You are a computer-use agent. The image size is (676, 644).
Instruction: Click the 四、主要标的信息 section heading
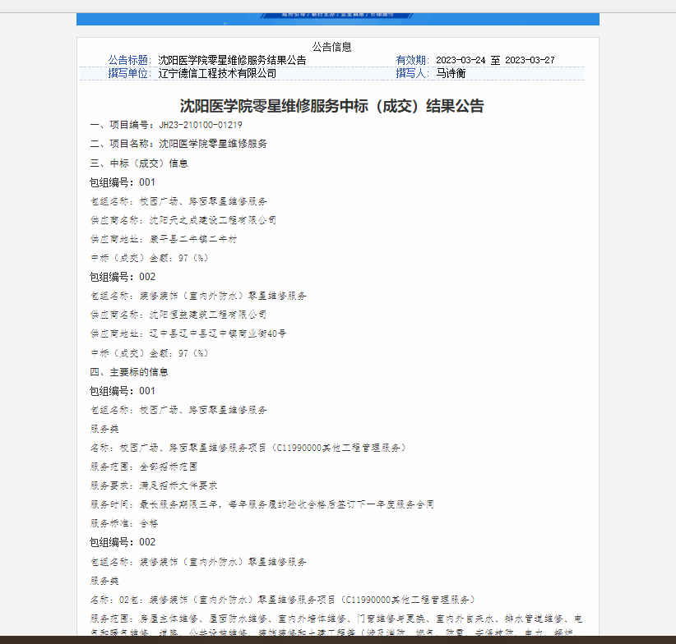tap(129, 372)
